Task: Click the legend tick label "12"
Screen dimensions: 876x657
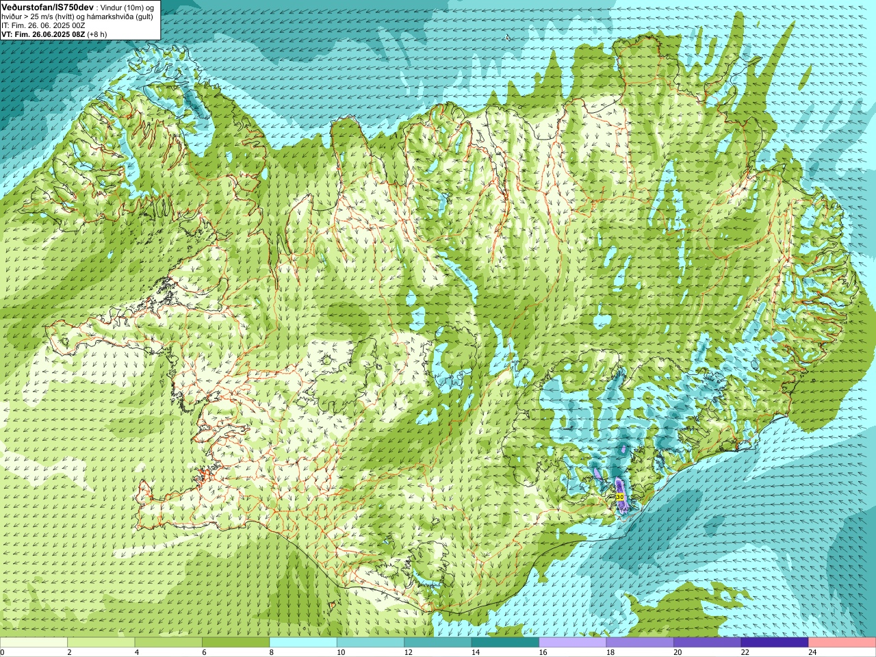Action: pyautogui.click(x=408, y=652)
